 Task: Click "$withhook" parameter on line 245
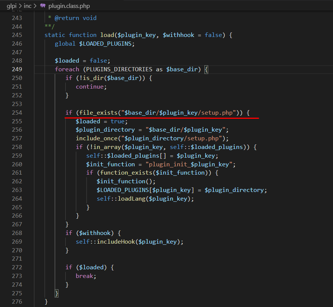pos(178,35)
